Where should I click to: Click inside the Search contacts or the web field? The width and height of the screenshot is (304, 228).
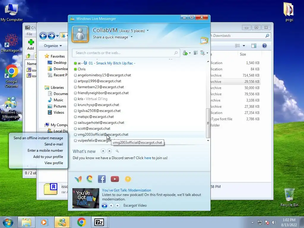(126, 53)
